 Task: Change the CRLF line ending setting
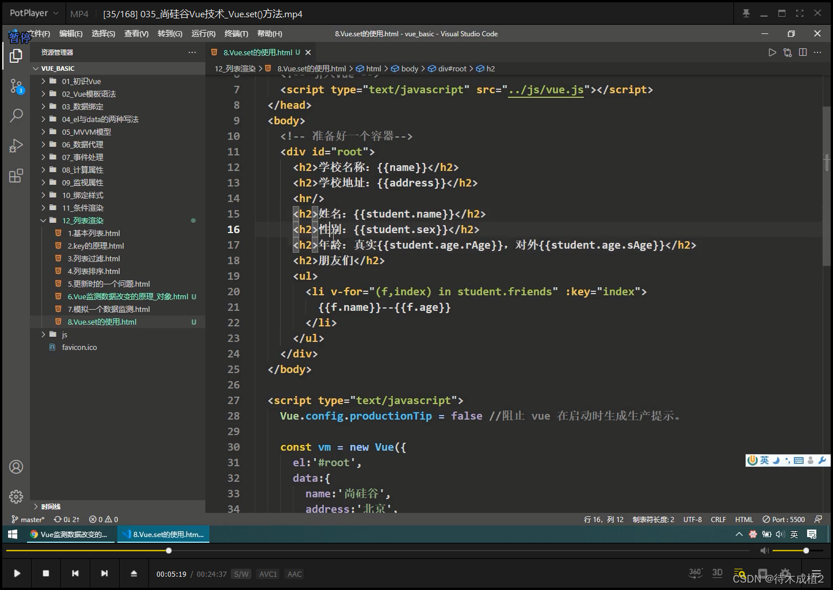pyautogui.click(x=719, y=519)
